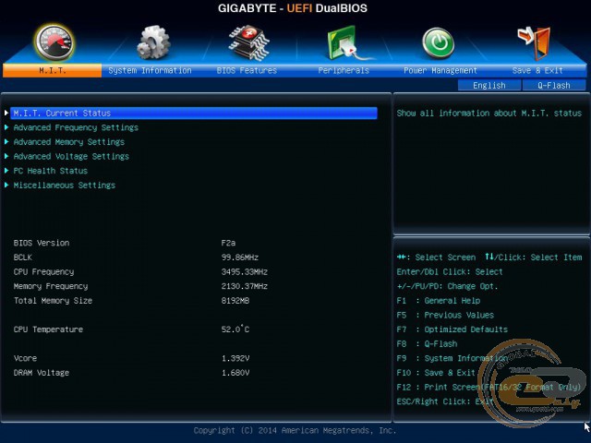Open the BIOS Features tab
This screenshot has height=443, width=591.
click(247, 70)
